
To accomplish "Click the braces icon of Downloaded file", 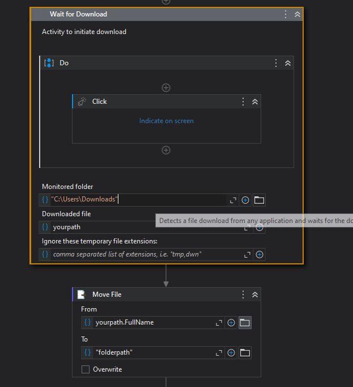I will click(45, 227).
